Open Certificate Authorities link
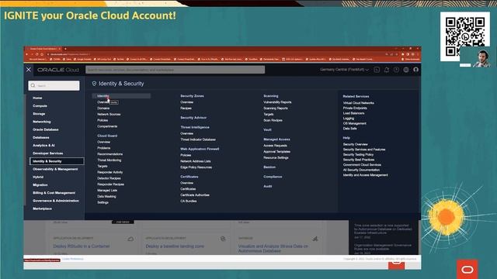Screen dimensions: 497x279 (x=195, y=195)
